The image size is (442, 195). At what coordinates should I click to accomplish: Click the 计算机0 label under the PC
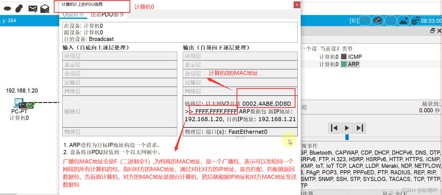point(19,118)
